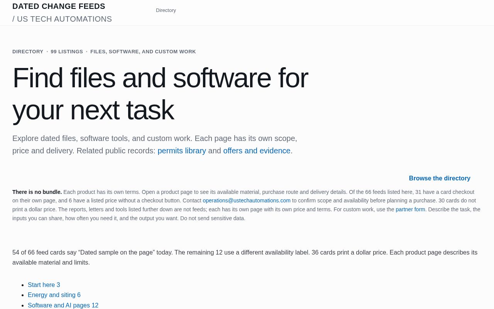Email operations@ustechautomations.com
Image resolution: width=494 pixels, height=309 pixels.
coord(247,200)
